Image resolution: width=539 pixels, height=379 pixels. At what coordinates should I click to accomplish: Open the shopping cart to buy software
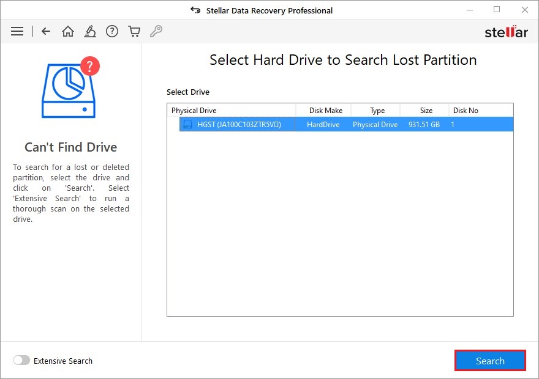(134, 31)
